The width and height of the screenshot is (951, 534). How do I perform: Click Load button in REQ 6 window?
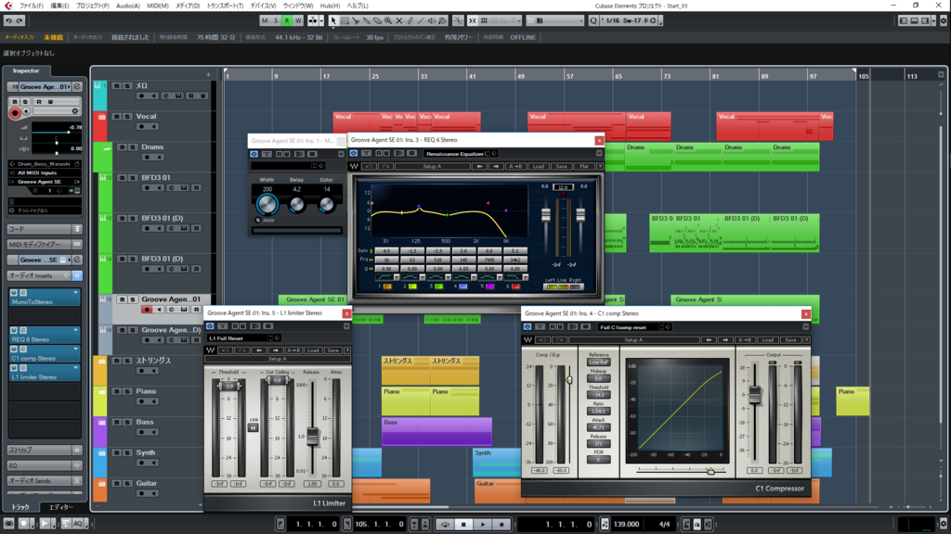click(538, 167)
